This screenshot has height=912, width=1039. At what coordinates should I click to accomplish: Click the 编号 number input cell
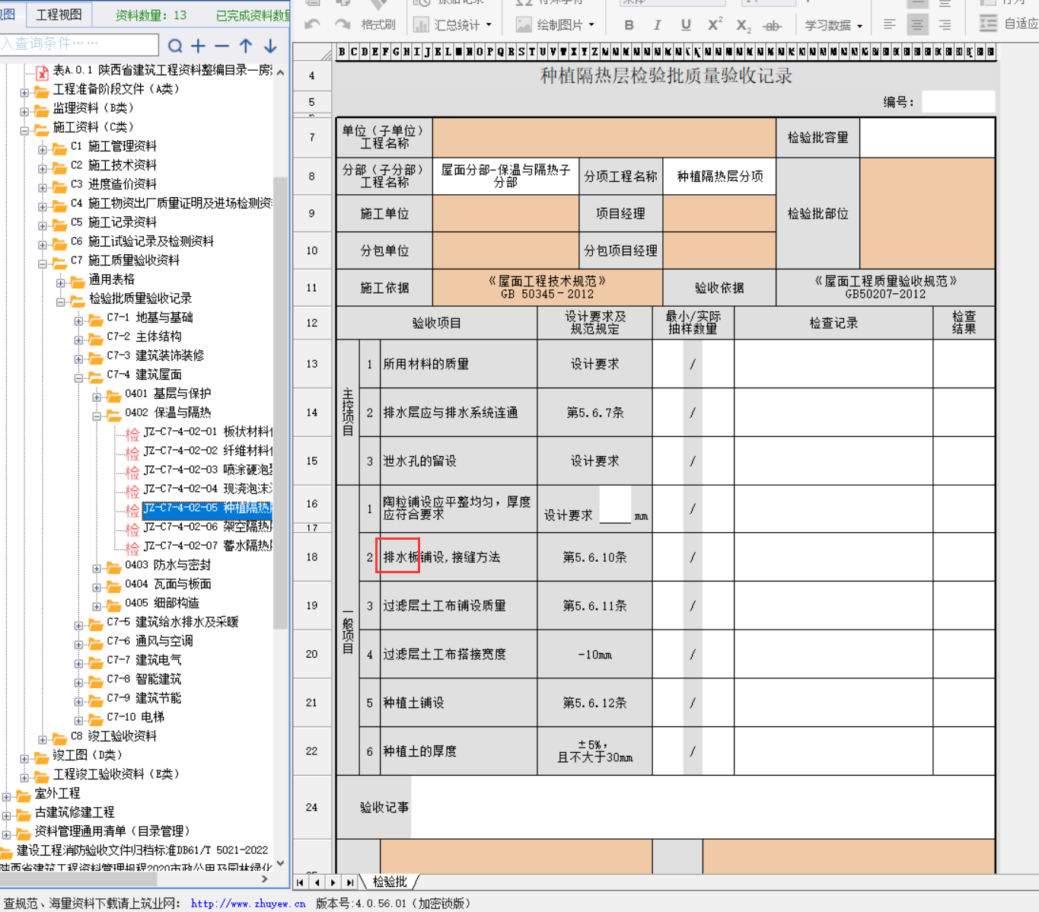click(958, 102)
